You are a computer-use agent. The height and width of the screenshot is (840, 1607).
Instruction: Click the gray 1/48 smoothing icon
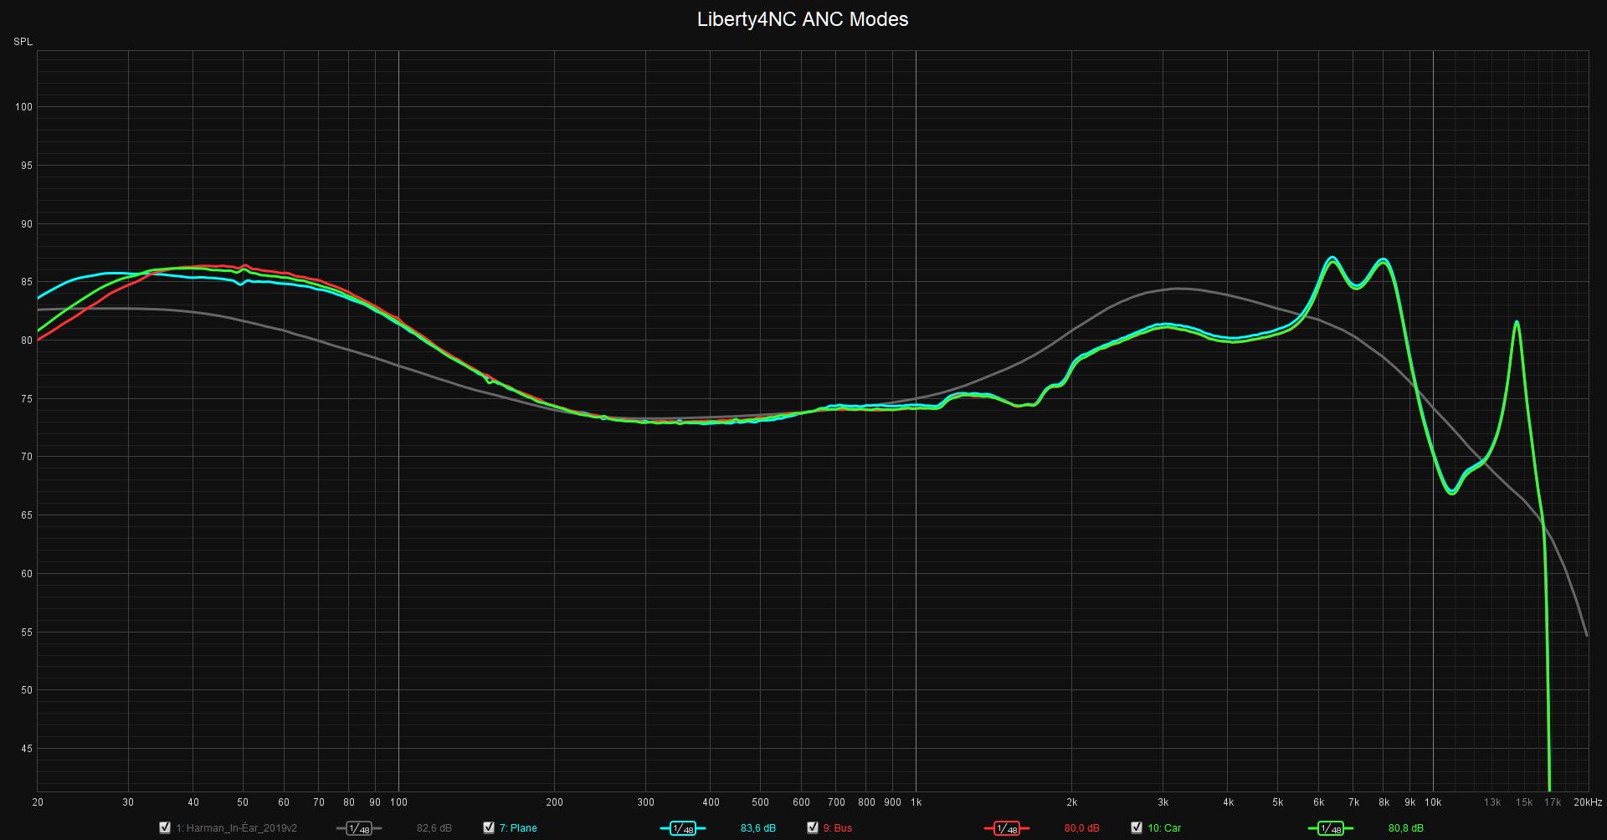point(359,828)
